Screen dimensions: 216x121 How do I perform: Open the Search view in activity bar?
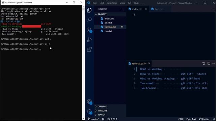click(x=89, y=20)
